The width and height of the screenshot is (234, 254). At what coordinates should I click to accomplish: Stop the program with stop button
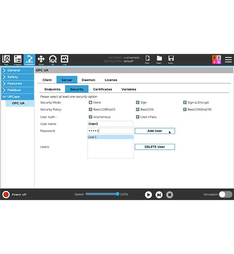[x=170, y=195]
